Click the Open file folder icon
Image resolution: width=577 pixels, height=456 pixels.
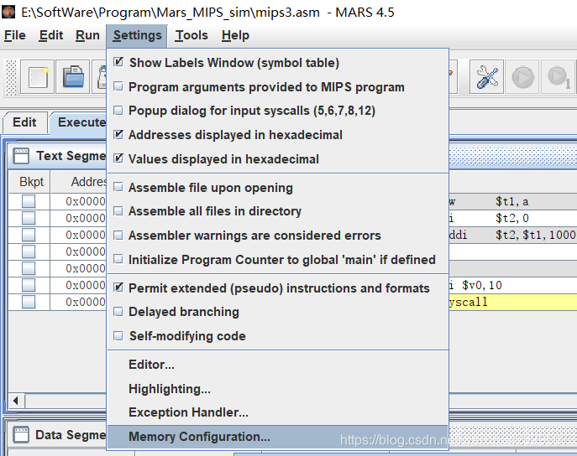(73, 77)
